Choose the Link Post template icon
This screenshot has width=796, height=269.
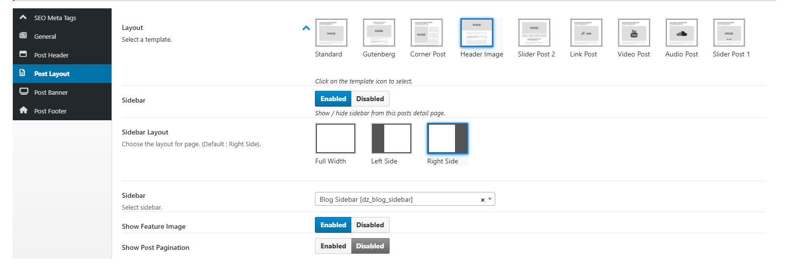[586, 32]
